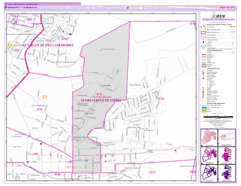Click the SIMBOLOGÍA heading
The width and height of the screenshot is (241, 186).
218,22
